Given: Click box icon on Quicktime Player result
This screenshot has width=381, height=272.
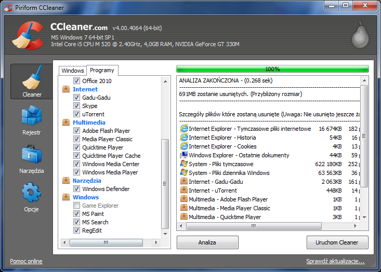Looking at the screenshot, I should (184, 217).
